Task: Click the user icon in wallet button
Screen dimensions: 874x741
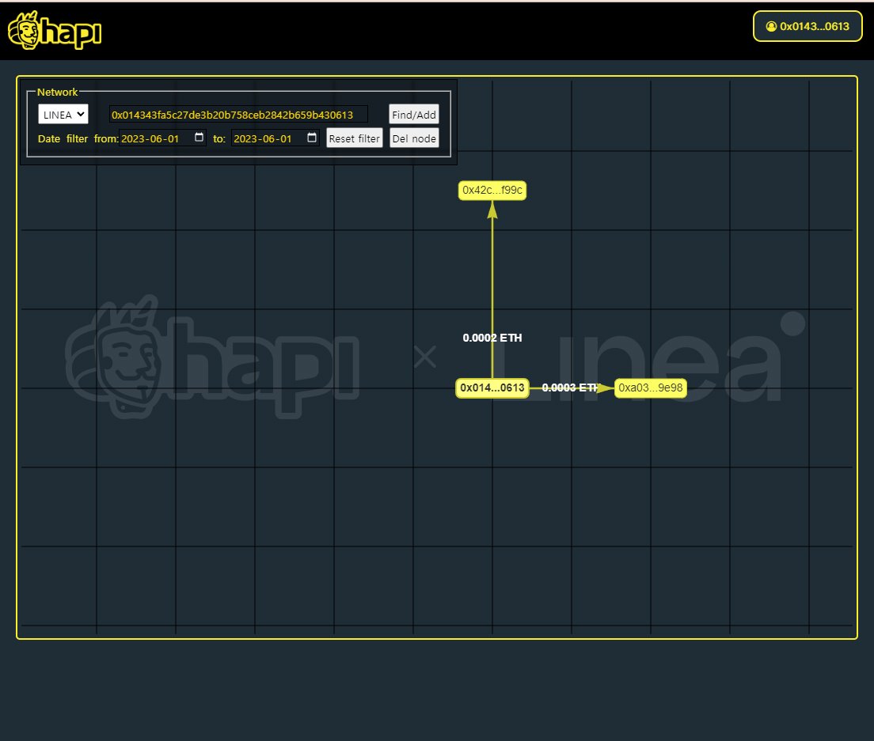Action: pos(771,26)
